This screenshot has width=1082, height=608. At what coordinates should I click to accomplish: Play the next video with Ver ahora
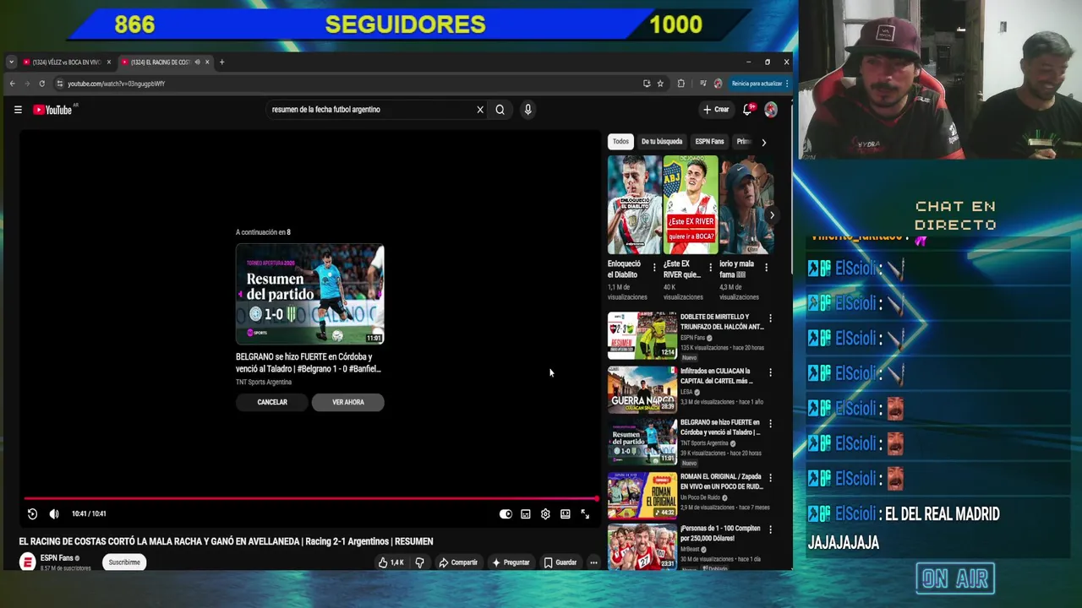point(348,402)
